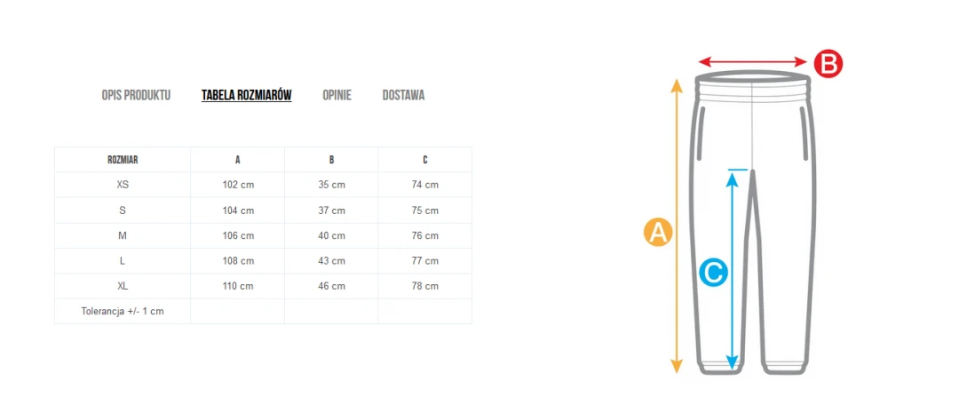The width and height of the screenshot is (959, 413).
Task: Click the C column header
Action: pyautogui.click(x=425, y=160)
